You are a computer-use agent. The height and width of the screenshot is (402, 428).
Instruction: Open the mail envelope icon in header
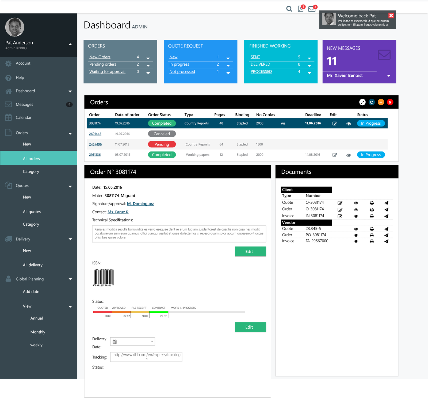click(x=312, y=9)
